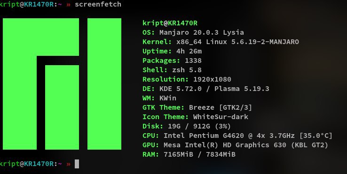347x174 pixels.
Task: Click the Resolution 1920x1080 value
Action: pyautogui.click(x=212, y=79)
